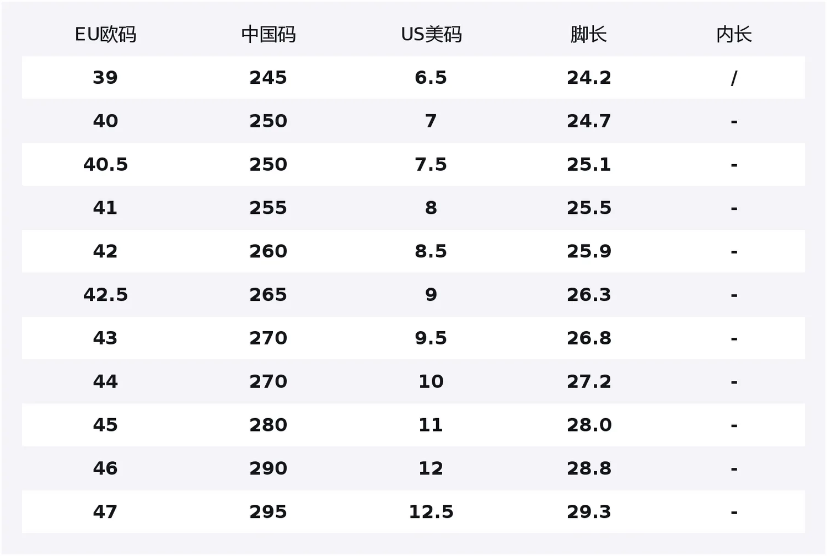
Task: Click foot length 29.3 value
Action: 589,512
